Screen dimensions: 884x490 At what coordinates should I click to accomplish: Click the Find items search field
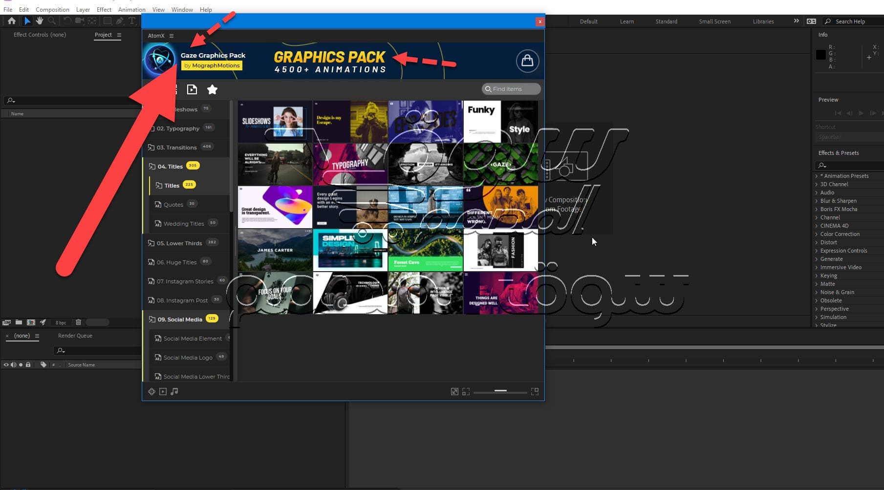point(511,89)
